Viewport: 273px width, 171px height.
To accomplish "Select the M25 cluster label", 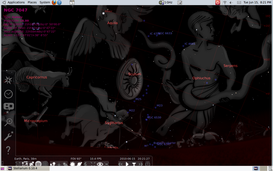I will click(x=138, y=99).
